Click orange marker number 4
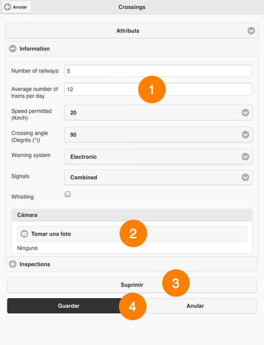 click(133, 306)
